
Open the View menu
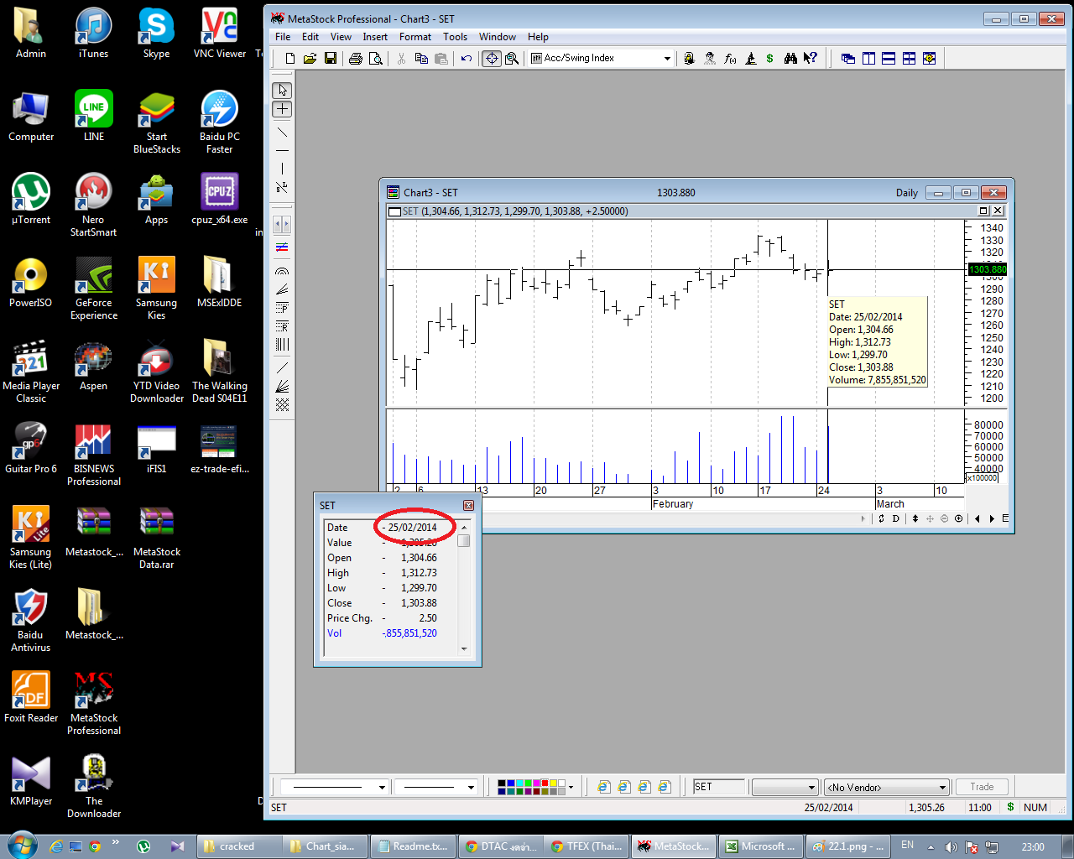pyautogui.click(x=341, y=37)
